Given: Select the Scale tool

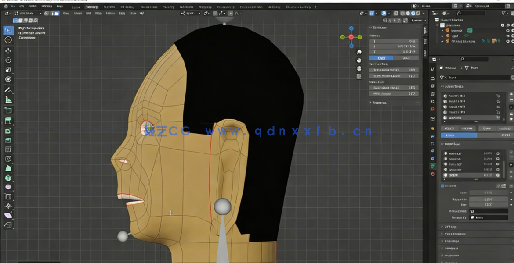Looking at the screenshot, I should click(8, 69).
